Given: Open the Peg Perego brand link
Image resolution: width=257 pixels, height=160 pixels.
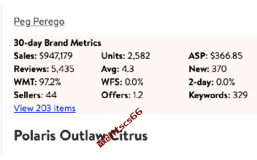Looking at the screenshot, I should point(39,22).
